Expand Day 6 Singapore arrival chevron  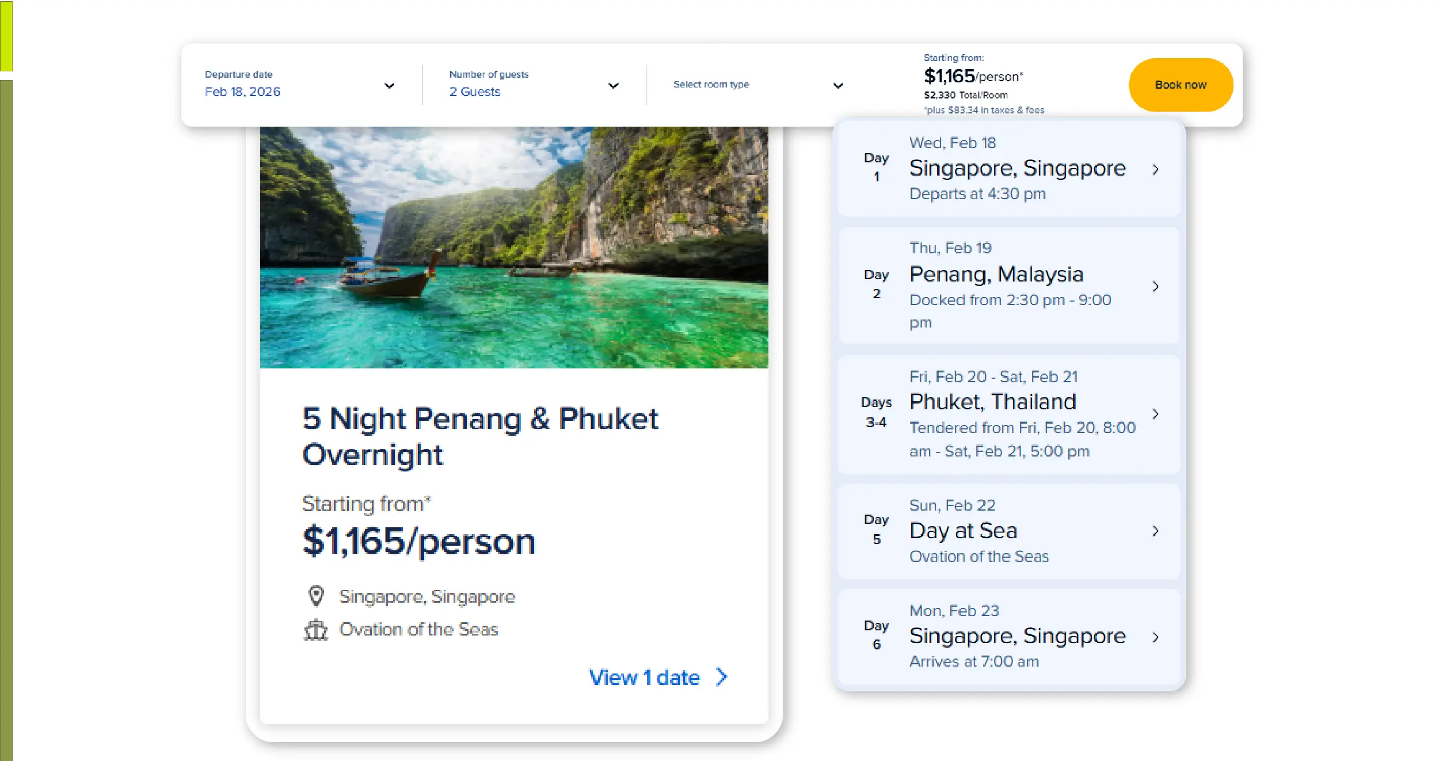point(1155,637)
